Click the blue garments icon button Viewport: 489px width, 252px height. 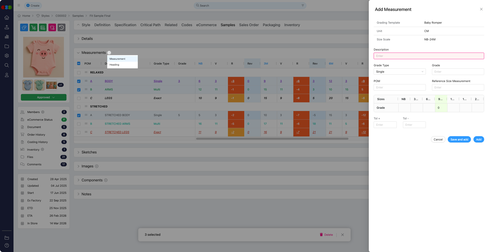(24, 27)
